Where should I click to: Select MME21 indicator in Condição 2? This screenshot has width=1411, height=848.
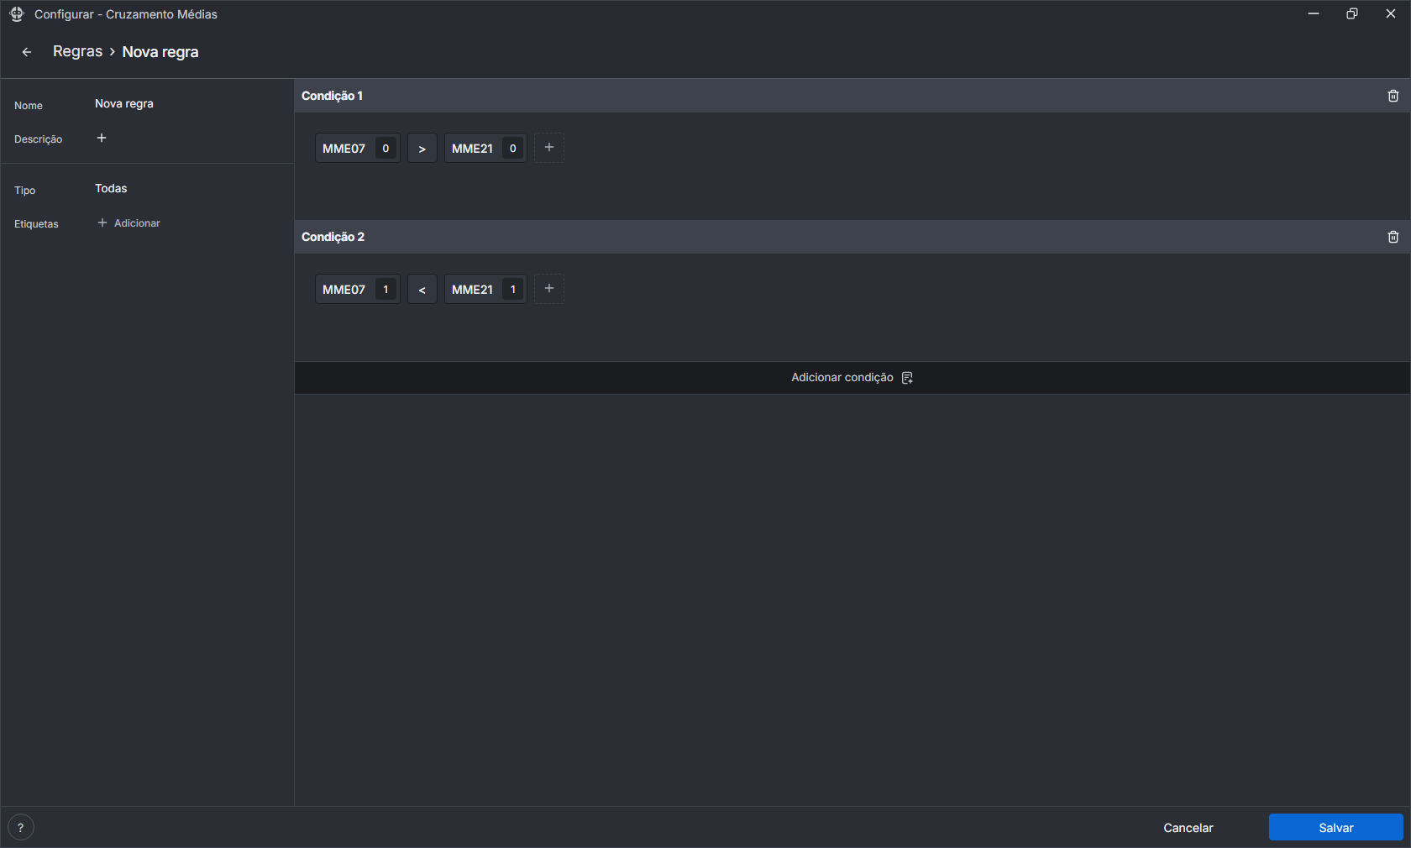click(x=472, y=290)
